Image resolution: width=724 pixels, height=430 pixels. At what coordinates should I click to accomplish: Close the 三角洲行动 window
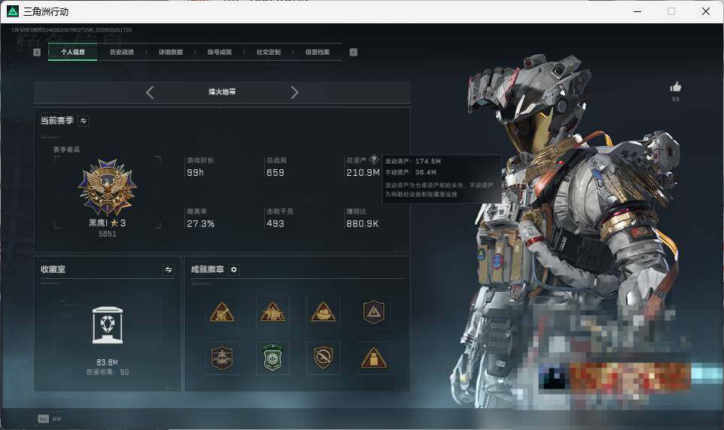tap(706, 11)
